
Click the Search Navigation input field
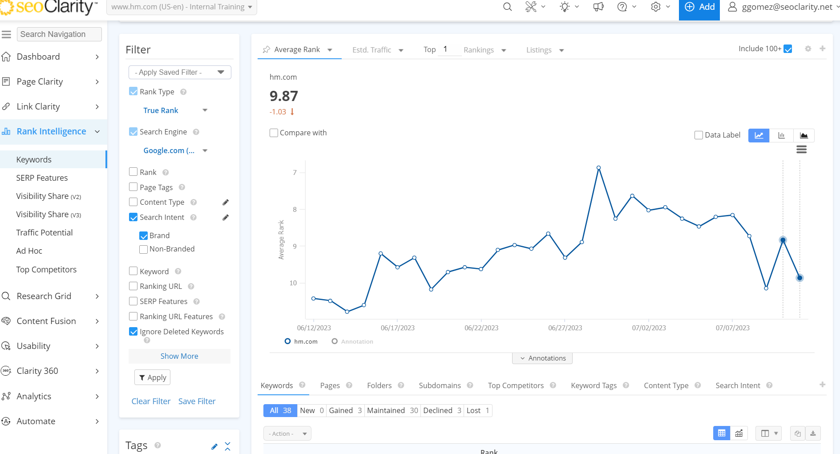coord(59,34)
